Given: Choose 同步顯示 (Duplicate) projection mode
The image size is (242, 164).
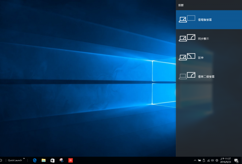Looking at the screenshot, I should tap(209, 38).
